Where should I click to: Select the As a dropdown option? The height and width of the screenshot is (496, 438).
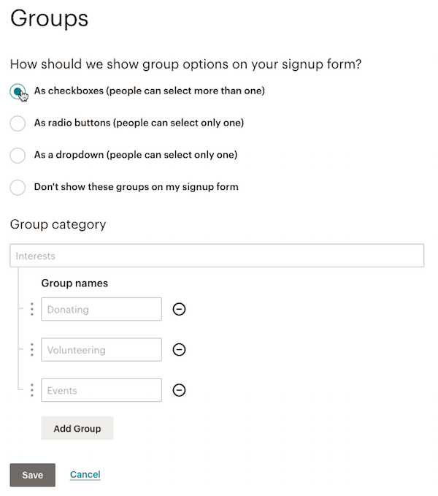[18, 156]
